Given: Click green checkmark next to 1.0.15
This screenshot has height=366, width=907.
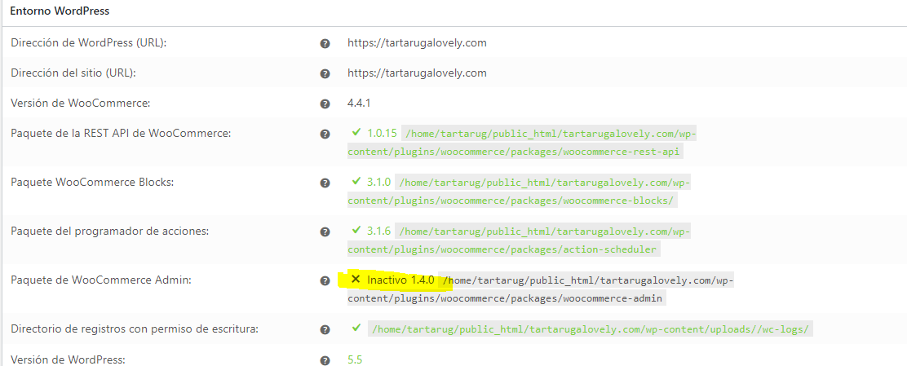Looking at the screenshot, I should click(356, 132).
